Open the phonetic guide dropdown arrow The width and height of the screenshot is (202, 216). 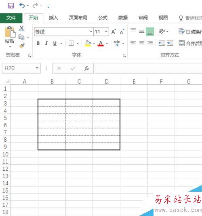(123, 43)
